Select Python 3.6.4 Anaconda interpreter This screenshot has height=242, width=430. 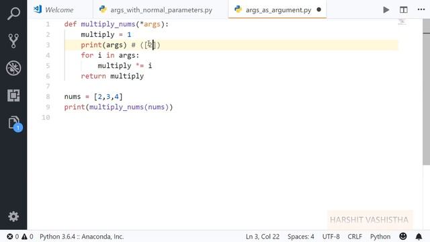pos(82,237)
